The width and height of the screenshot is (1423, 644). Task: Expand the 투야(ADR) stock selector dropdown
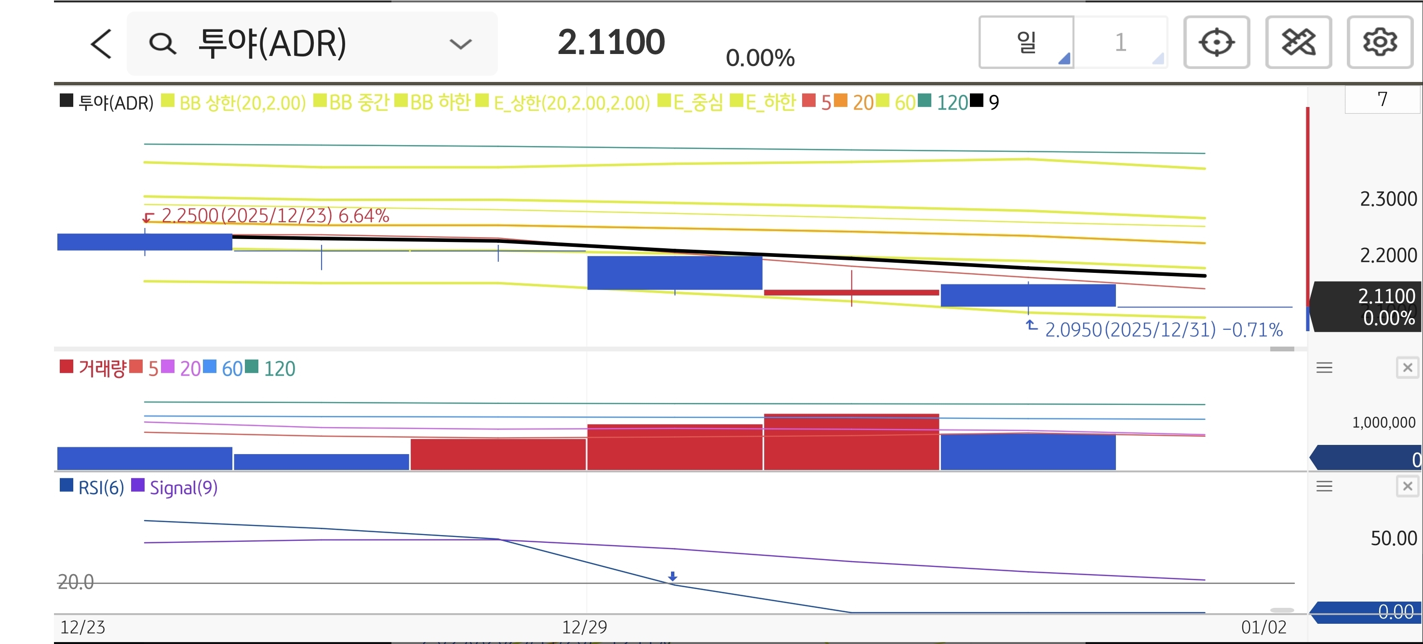coord(460,44)
